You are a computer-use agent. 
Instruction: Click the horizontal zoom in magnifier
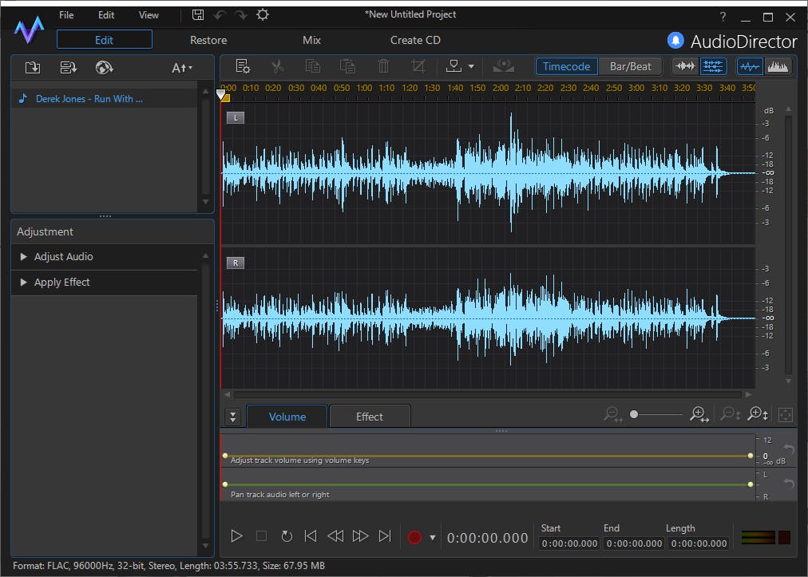pyautogui.click(x=699, y=414)
